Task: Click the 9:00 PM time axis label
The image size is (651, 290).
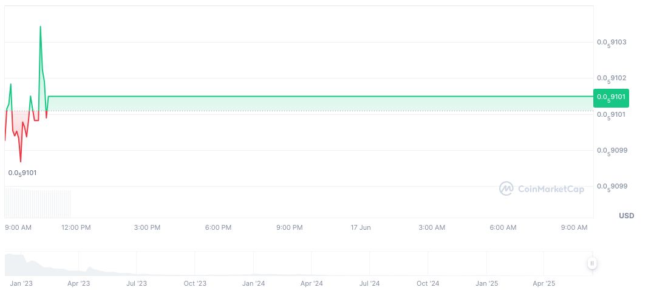Action: point(289,227)
